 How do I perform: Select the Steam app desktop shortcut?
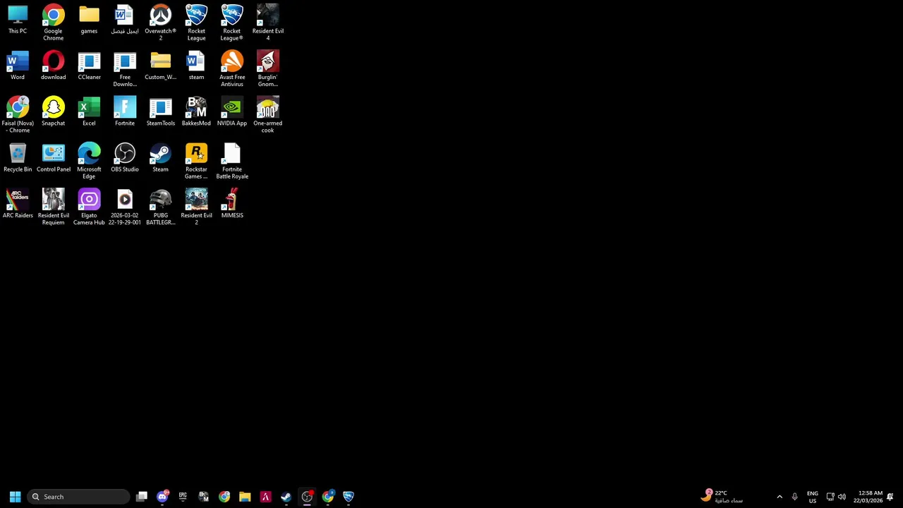tap(160, 158)
